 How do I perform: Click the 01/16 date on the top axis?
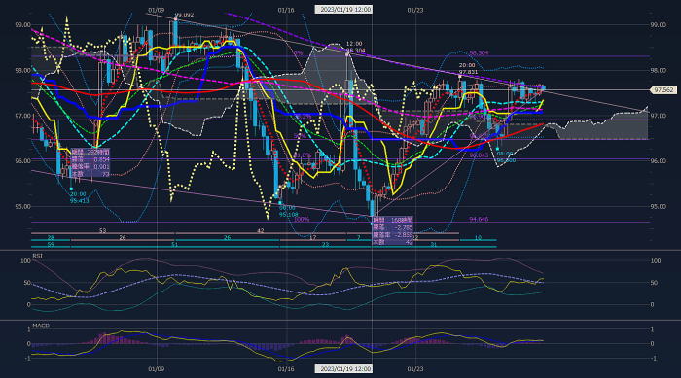(x=286, y=10)
